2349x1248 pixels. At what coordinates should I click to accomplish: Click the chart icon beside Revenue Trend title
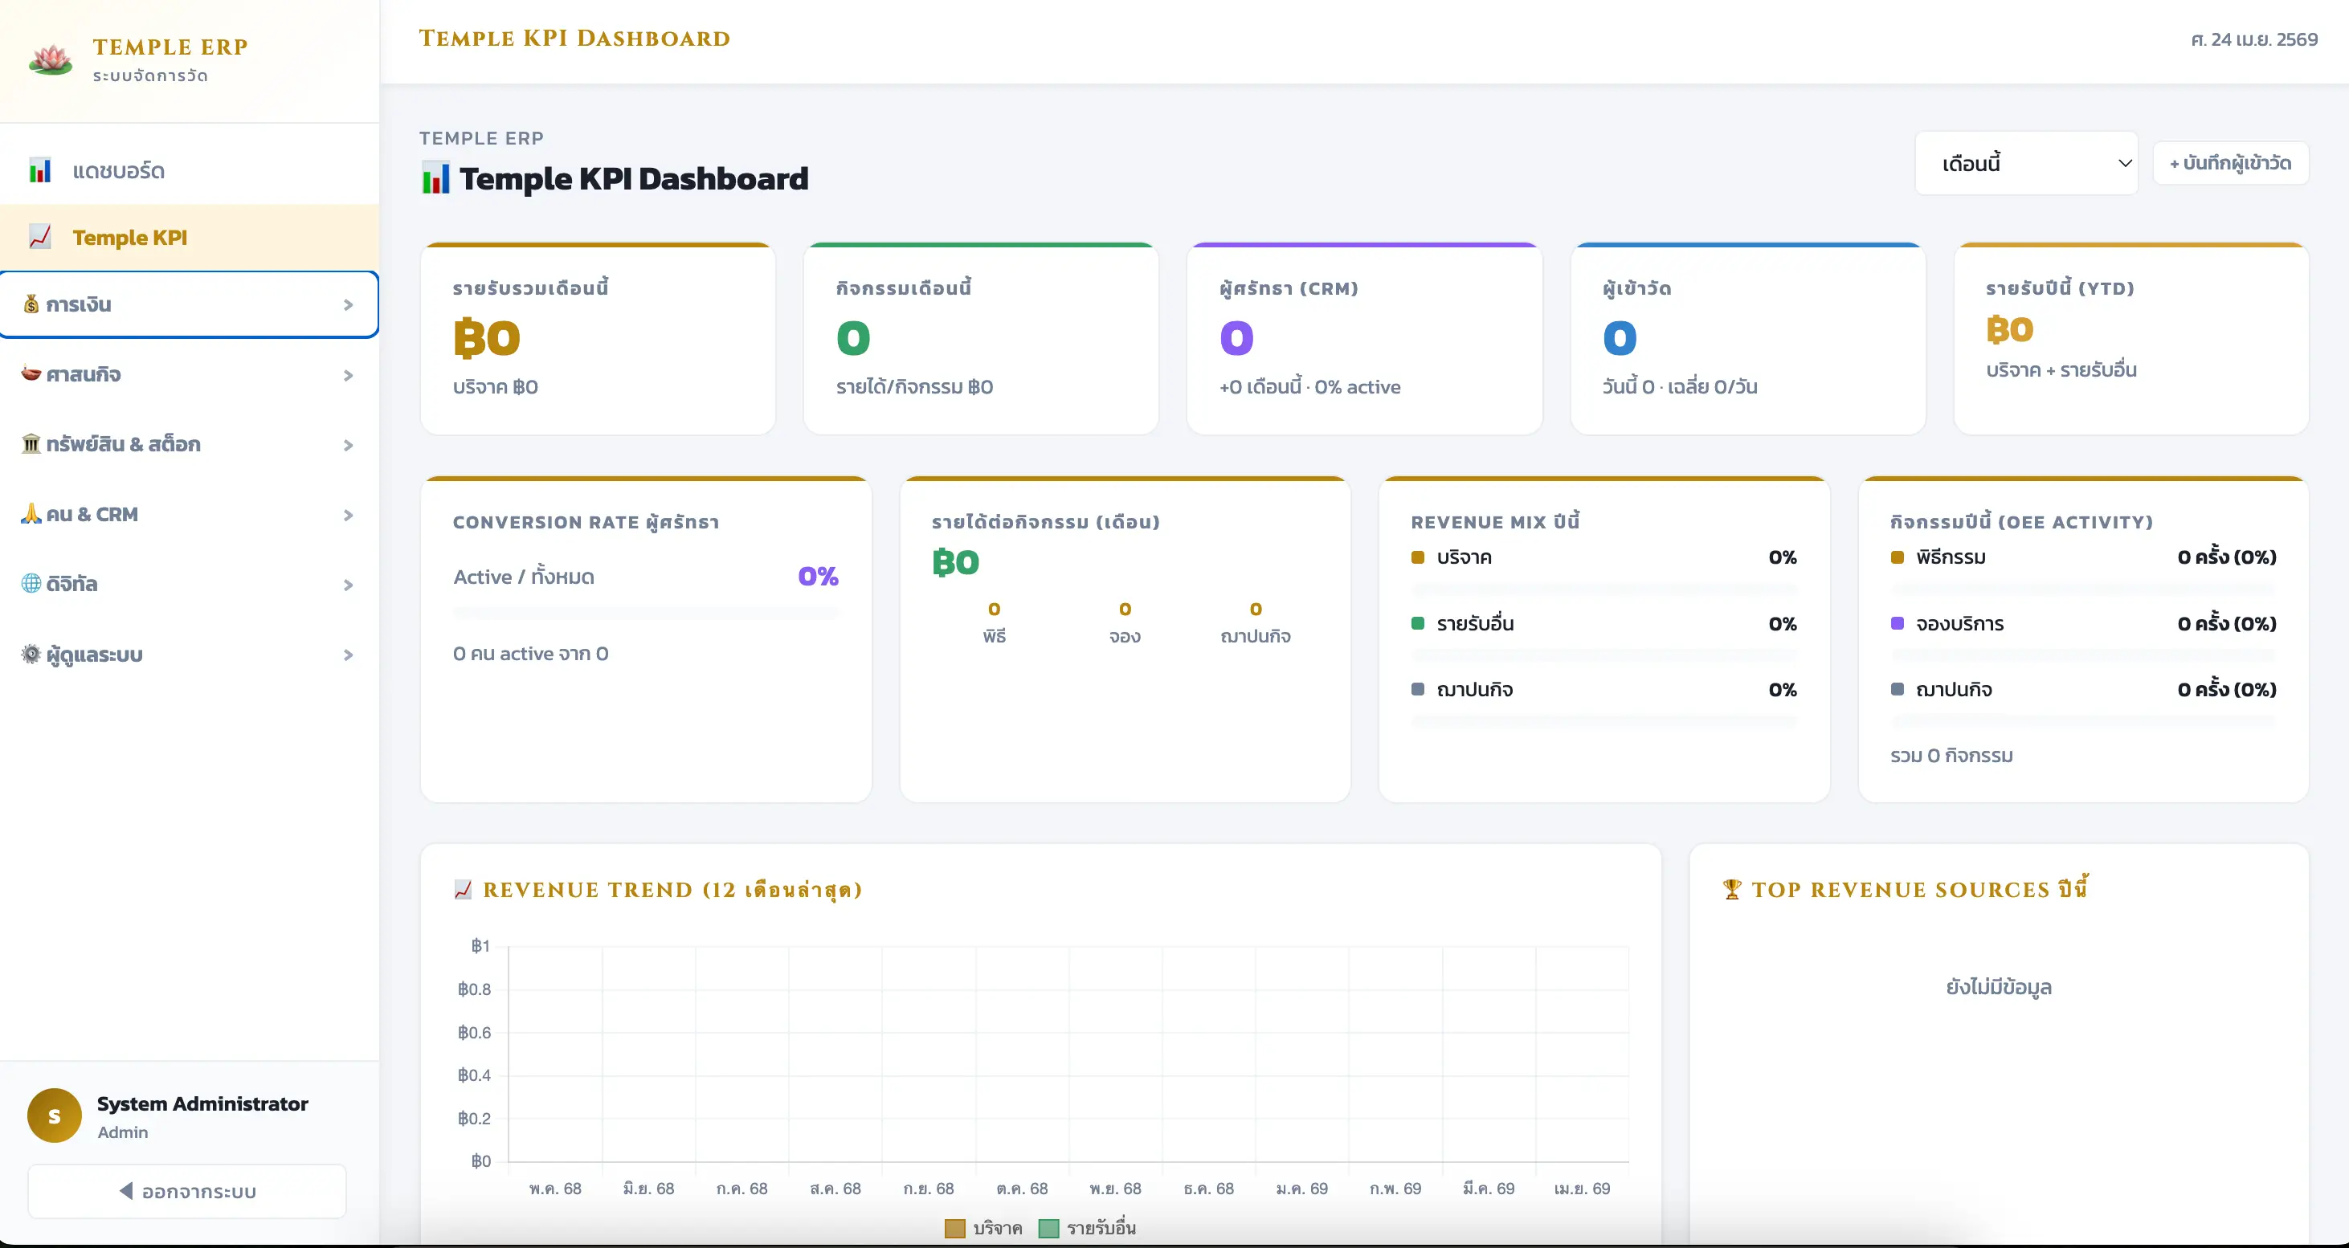(x=464, y=890)
